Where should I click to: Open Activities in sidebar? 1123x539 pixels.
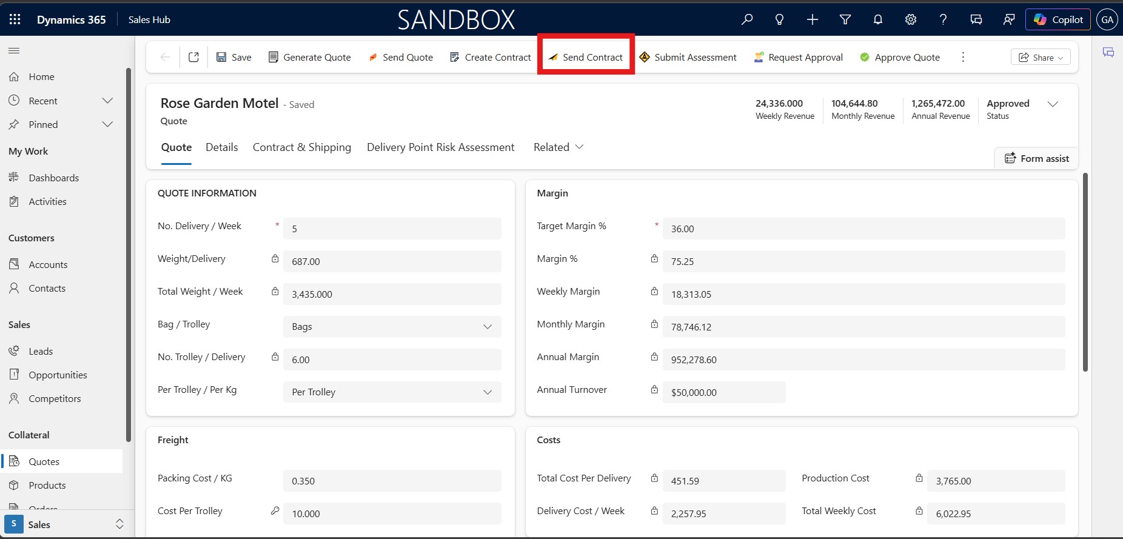(61, 201)
